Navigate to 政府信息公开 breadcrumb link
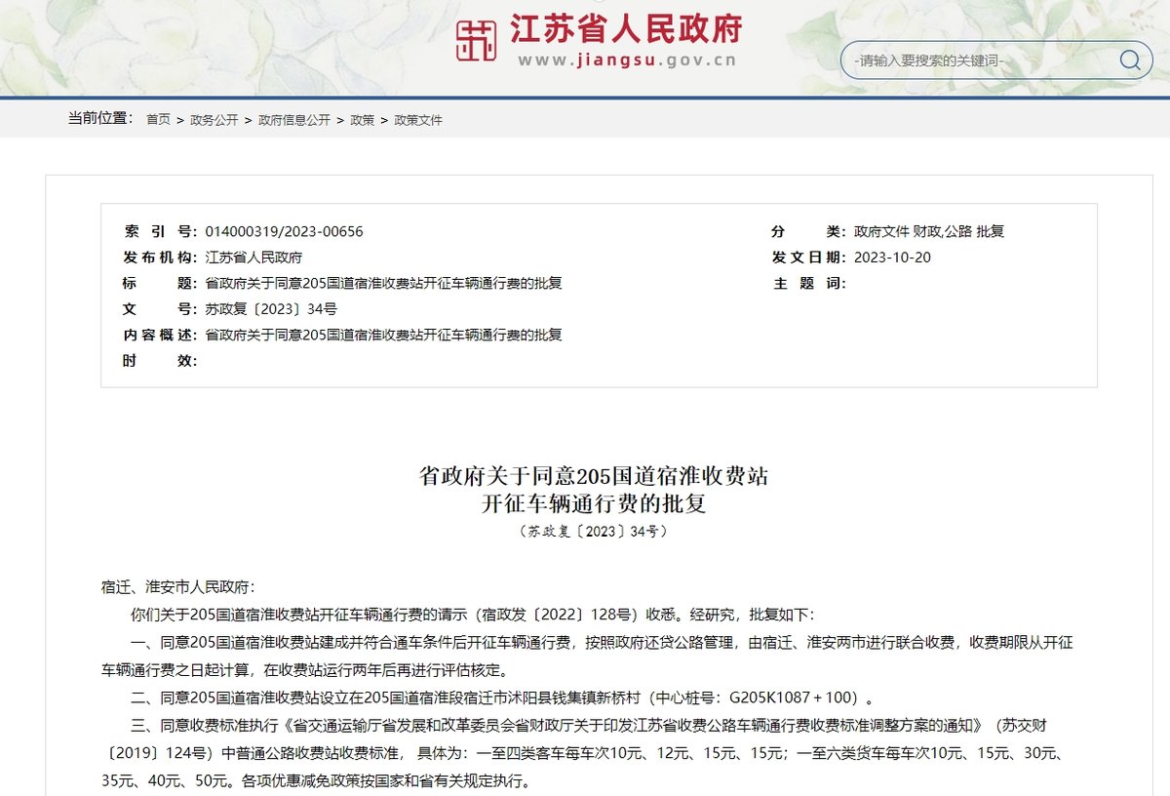Viewport: 1170px width, 796px height. pyautogui.click(x=294, y=120)
